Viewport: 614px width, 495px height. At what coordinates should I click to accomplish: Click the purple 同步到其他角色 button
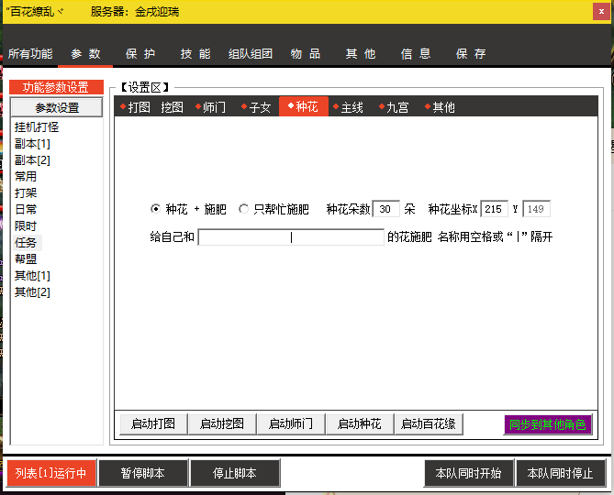(548, 424)
